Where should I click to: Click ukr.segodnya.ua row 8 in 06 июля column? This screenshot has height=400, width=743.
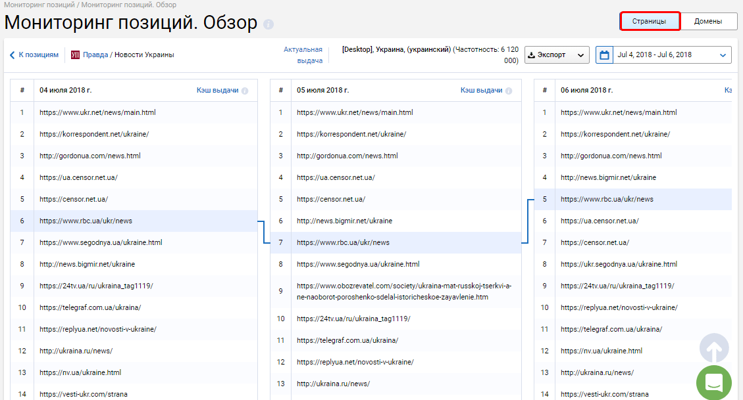point(619,264)
